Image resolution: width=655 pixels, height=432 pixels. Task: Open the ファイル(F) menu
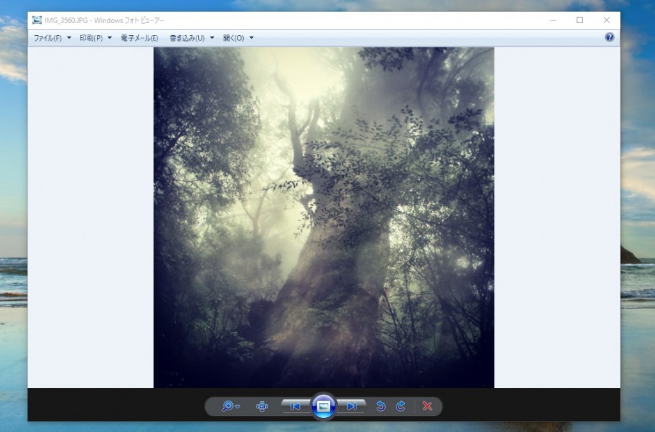[x=52, y=38]
